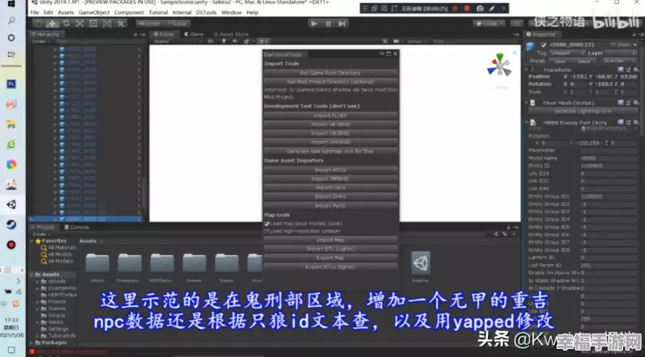This screenshot has height=357, width=645.
Task: Select the custom editor tools icon
Action: coord(120,23)
